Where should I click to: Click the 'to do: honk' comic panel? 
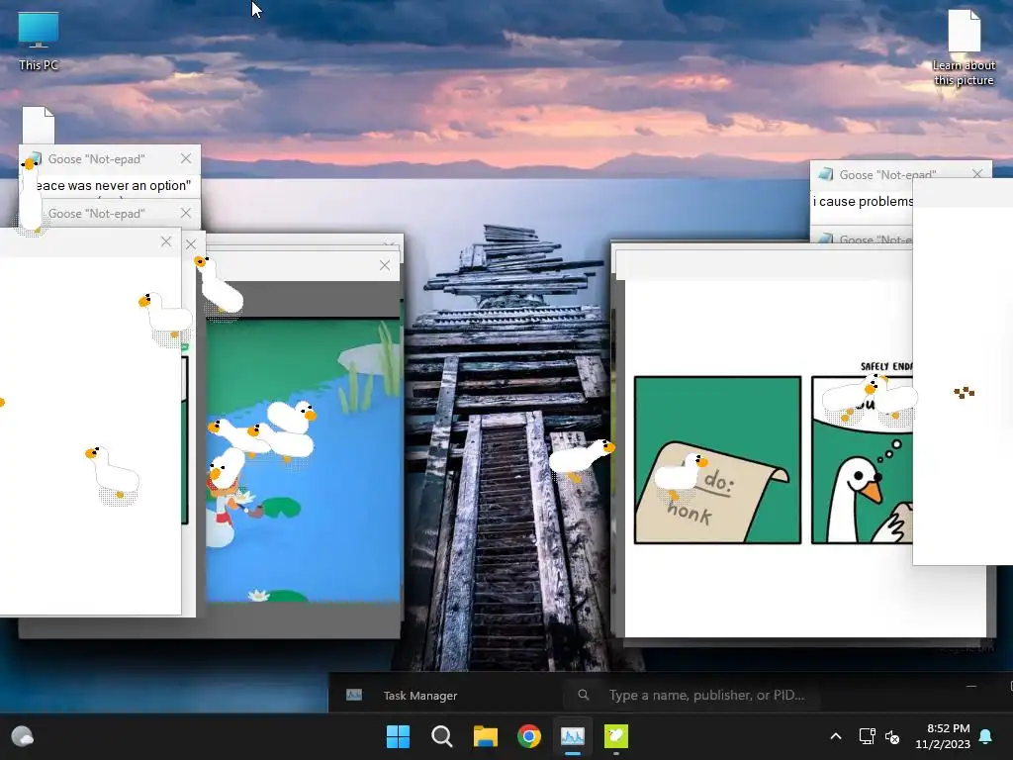point(718,460)
